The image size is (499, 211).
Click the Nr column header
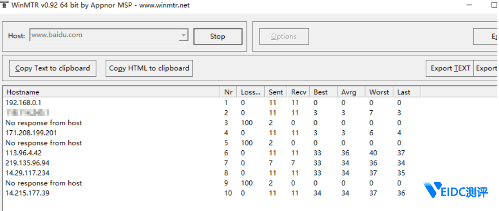coord(228,92)
